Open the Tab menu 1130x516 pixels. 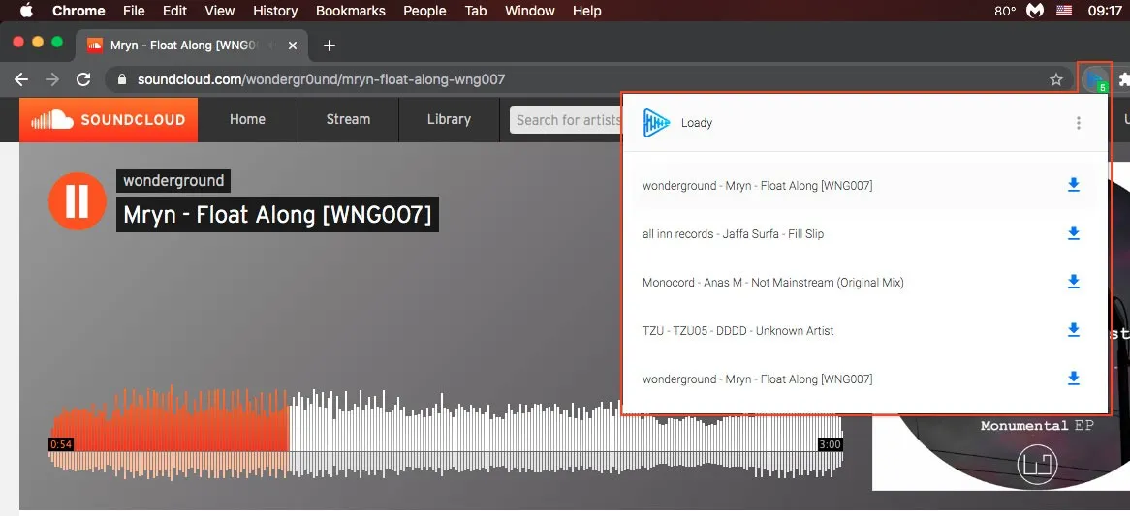click(476, 11)
